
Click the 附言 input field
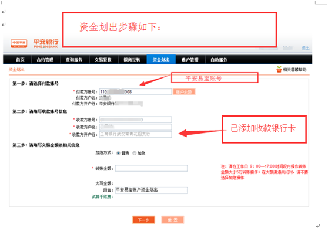point(151,190)
